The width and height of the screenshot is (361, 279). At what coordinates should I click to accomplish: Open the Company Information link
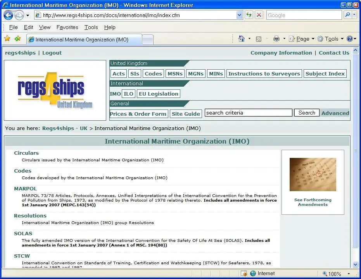click(x=281, y=53)
